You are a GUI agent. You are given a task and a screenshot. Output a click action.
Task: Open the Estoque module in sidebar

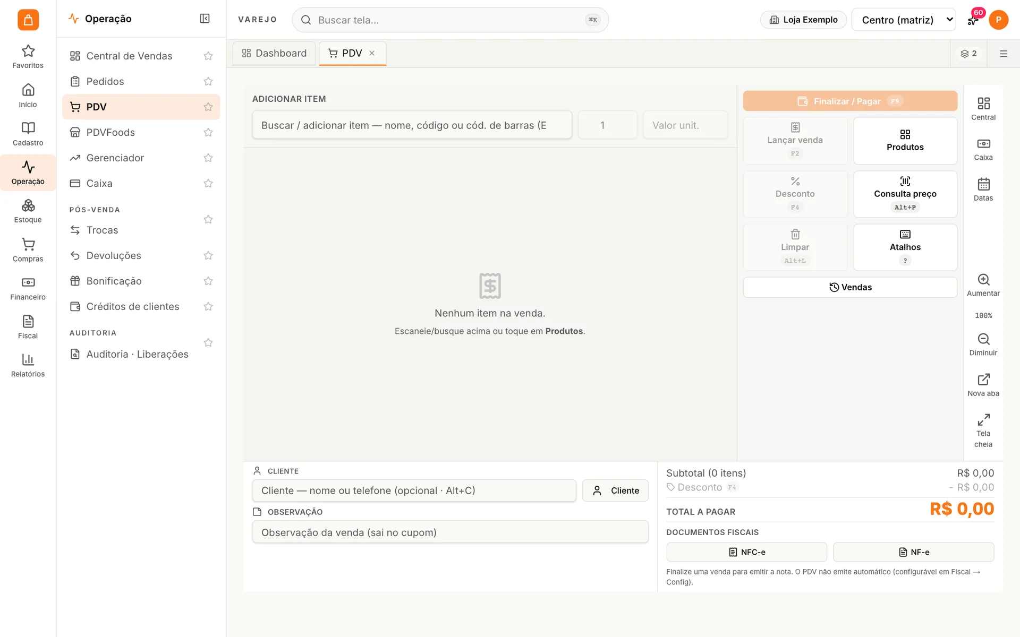[x=28, y=211]
